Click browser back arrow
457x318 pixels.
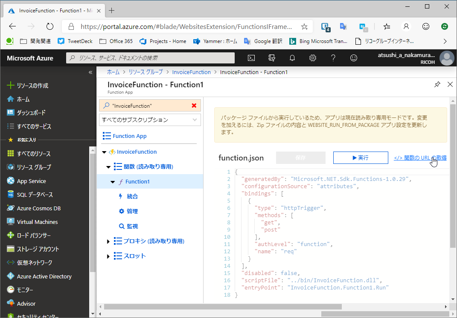click(12, 26)
